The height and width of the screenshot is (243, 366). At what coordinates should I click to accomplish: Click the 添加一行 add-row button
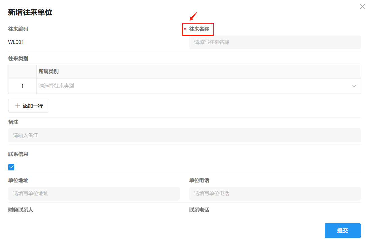pos(28,105)
